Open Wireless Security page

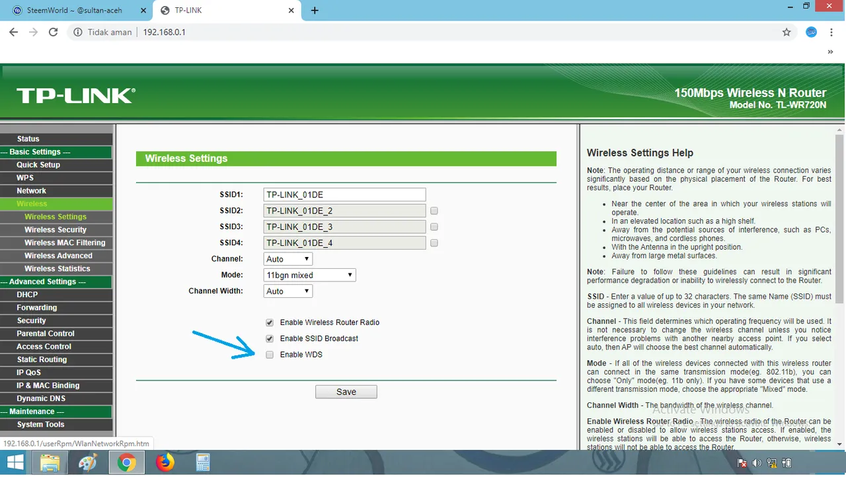click(56, 230)
